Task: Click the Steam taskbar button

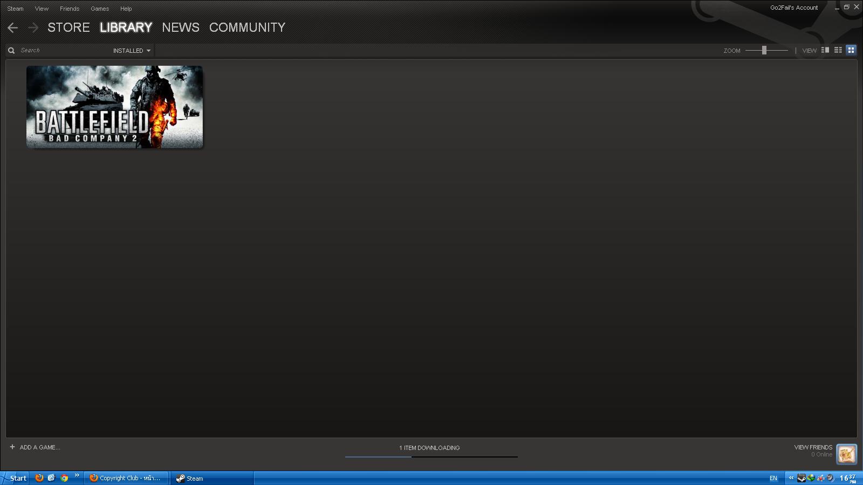Action: click(x=213, y=478)
